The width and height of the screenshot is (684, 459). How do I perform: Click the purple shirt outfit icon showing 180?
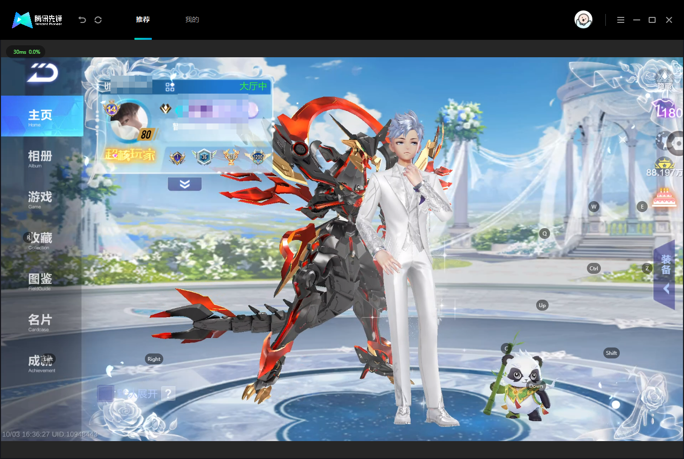pyautogui.click(x=667, y=109)
